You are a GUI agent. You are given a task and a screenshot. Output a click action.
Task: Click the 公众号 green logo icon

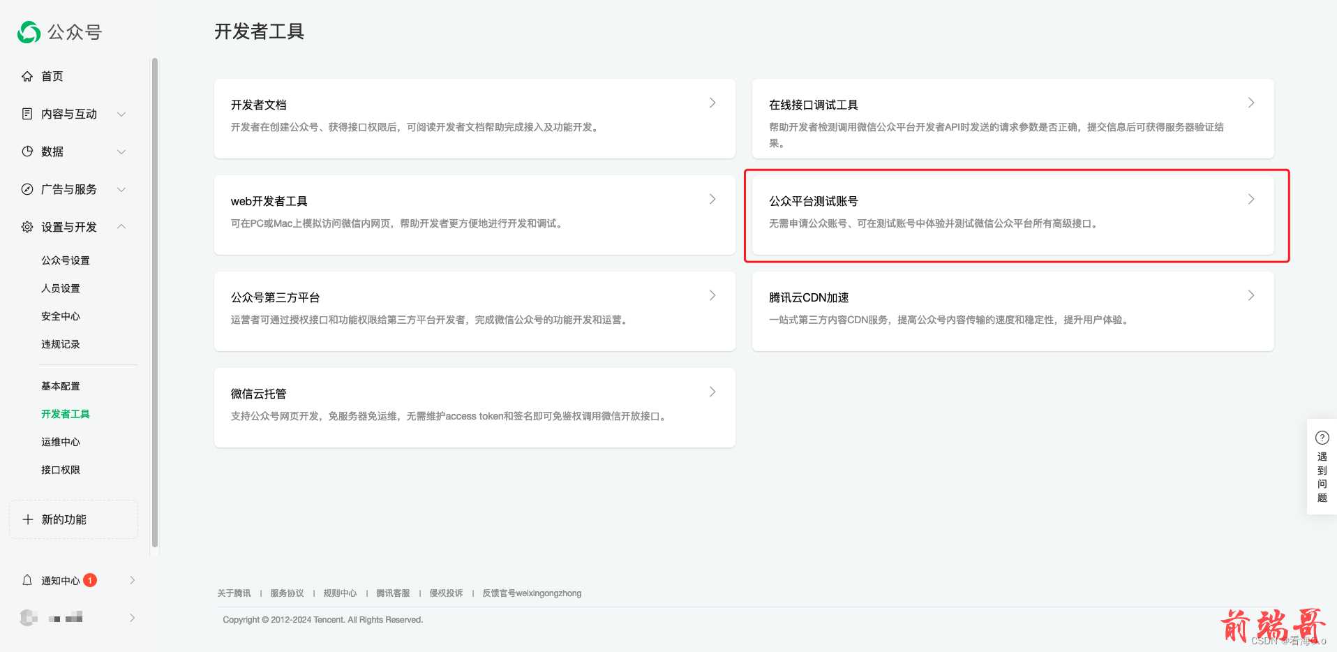pos(29,32)
